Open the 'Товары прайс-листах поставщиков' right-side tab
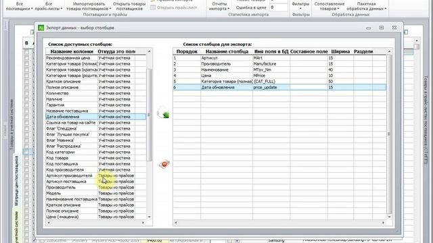 (426, 120)
